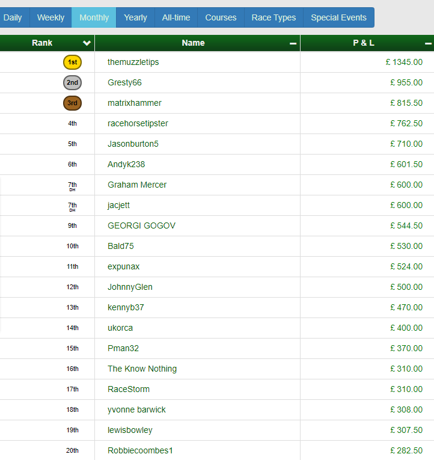Open the Daily leaderboard tab
This screenshot has width=434, height=460.
13,17
